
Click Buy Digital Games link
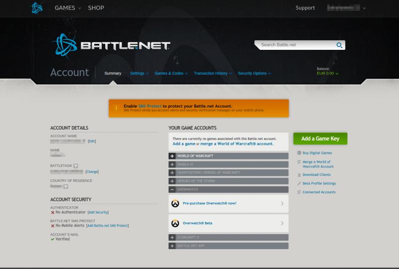317,153
